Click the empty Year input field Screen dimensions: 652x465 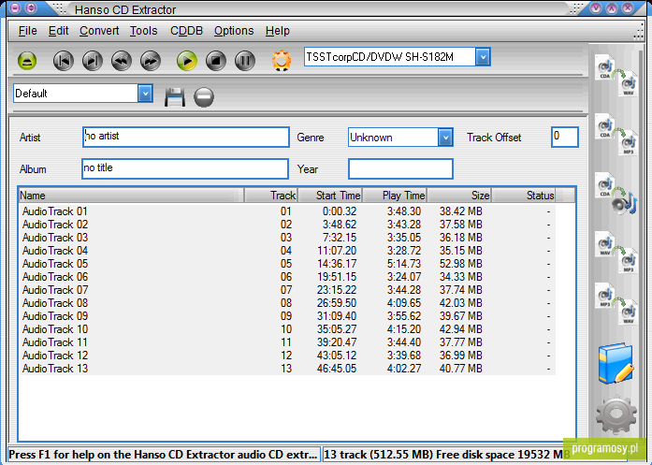(x=400, y=168)
